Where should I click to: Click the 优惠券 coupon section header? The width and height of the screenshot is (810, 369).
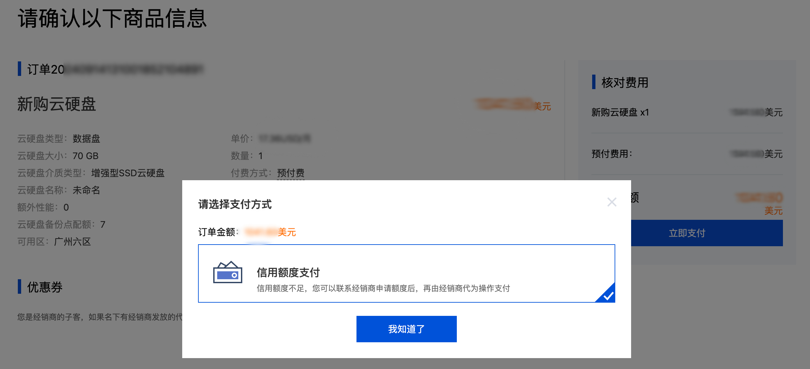coord(45,287)
